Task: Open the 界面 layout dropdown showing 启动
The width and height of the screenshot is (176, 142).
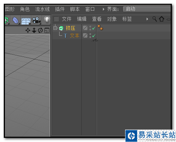Action: coord(147,9)
